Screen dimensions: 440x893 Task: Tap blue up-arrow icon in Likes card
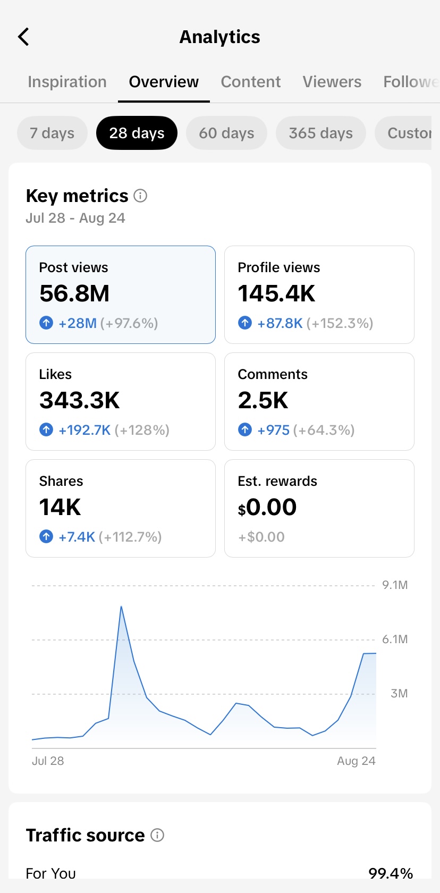point(46,429)
